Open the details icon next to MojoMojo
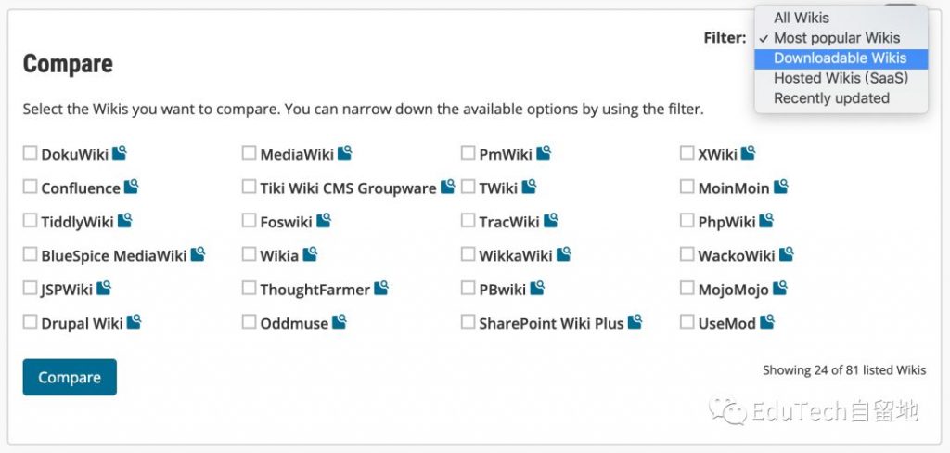Viewport: 950px width, 453px height. click(779, 288)
